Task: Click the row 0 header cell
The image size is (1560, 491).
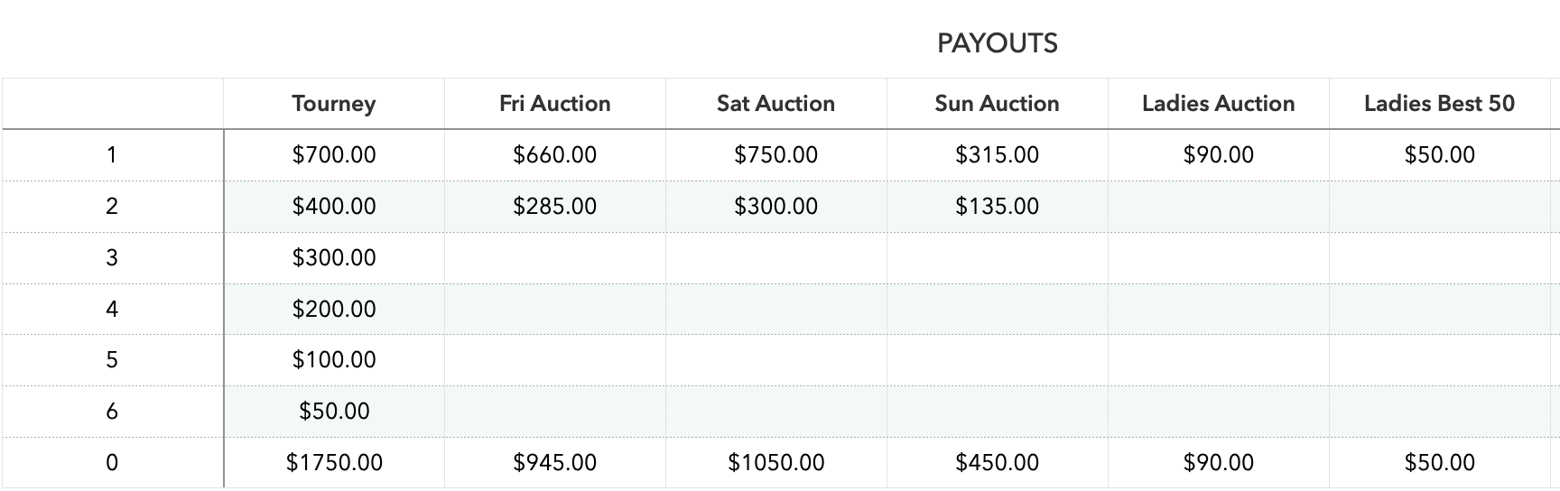Action: [x=112, y=463]
